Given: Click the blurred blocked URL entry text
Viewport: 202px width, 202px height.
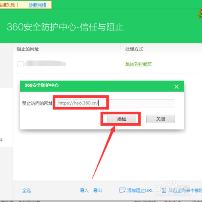Looking at the screenshot, I should pyautogui.click(x=45, y=63).
